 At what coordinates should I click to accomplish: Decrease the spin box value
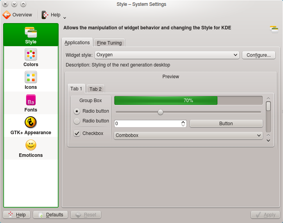(x=183, y=125)
